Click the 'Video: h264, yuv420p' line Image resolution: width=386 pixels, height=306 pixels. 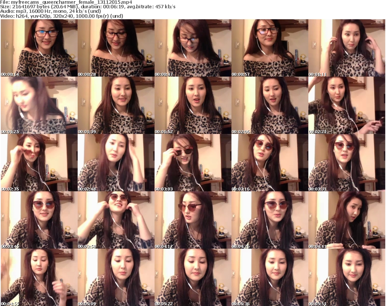click(61, 16)
